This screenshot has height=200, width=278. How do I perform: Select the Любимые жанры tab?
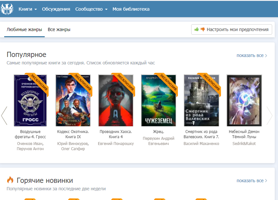point(24,29)
